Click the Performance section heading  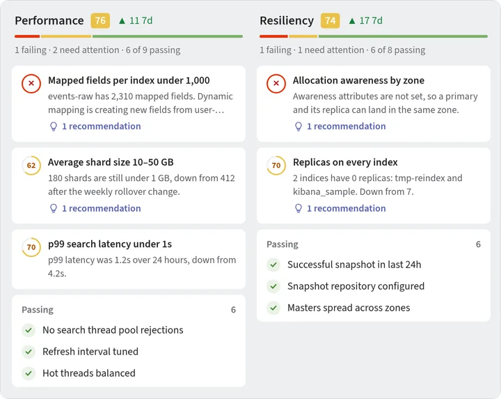[49, 21]
